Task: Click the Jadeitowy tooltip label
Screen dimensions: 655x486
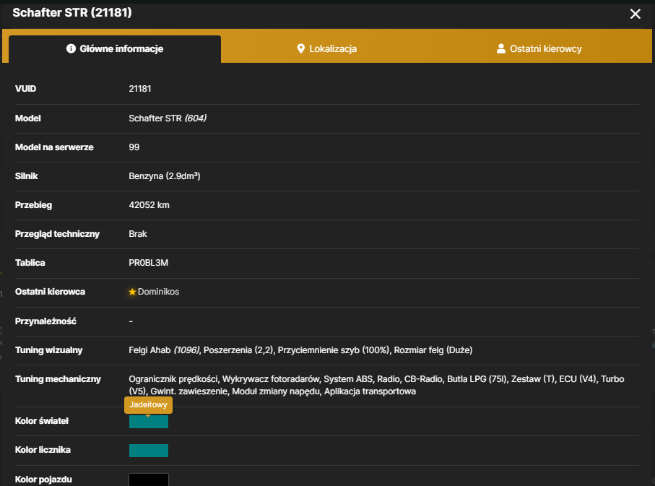Action: pos(148,404)
